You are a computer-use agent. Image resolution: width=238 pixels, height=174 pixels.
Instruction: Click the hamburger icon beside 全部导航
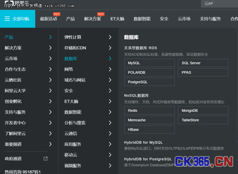pyautogui.click(x=7, y=19)
